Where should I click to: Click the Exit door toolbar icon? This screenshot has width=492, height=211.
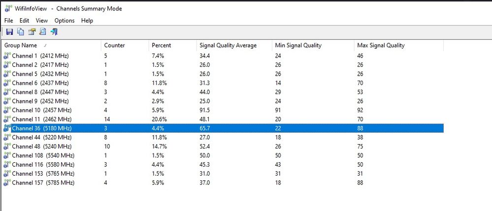54,32
